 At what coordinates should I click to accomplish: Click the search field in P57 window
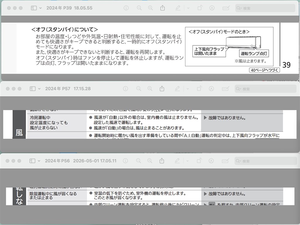(x=265, y=89)
